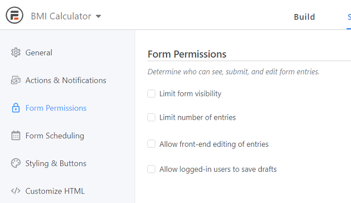
Task: Enable the Limit form visibility checkbox
Action: coord(151,93)
